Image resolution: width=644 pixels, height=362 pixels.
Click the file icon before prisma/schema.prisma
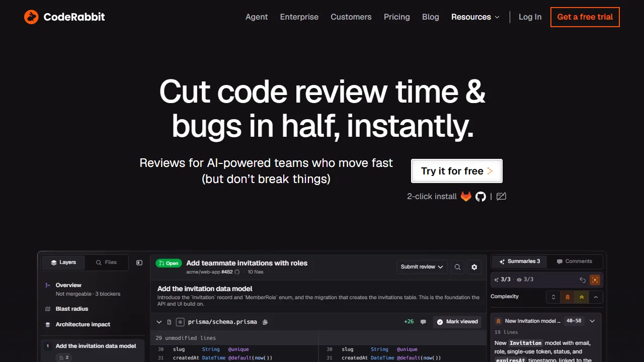169,322
